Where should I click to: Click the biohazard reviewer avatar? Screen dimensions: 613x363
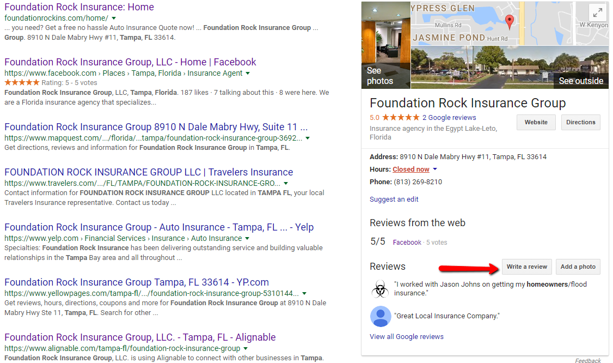[x=380, y=289]
